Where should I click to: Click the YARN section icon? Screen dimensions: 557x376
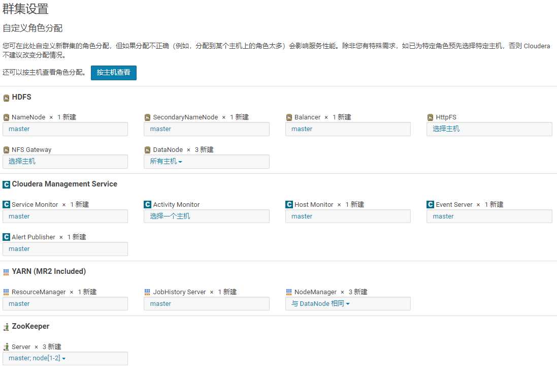click(x=6, y=272)
